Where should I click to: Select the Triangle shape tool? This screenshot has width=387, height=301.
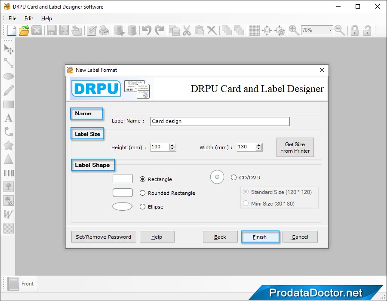click(9, 160)
